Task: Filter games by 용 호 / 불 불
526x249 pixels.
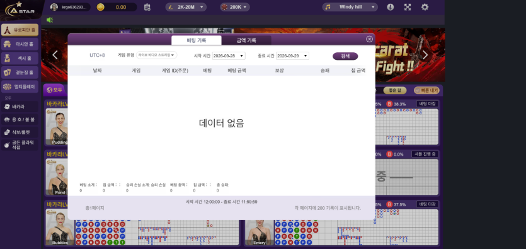Action: [x=20, y=120]
